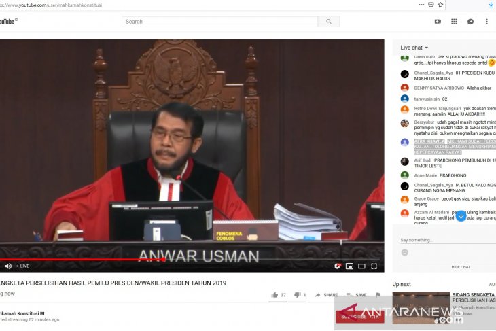Open the Up next video thumbnail
The height and width of the screenshot is (331, 496).
[421, 308]
